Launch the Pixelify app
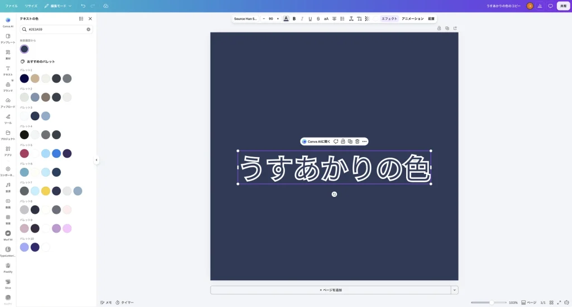Viewport: 572px width, 307px height. coord(8,267)
